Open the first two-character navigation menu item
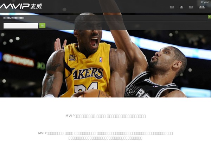211x141 pixels. pyautogui.click(x=172, y=7)
